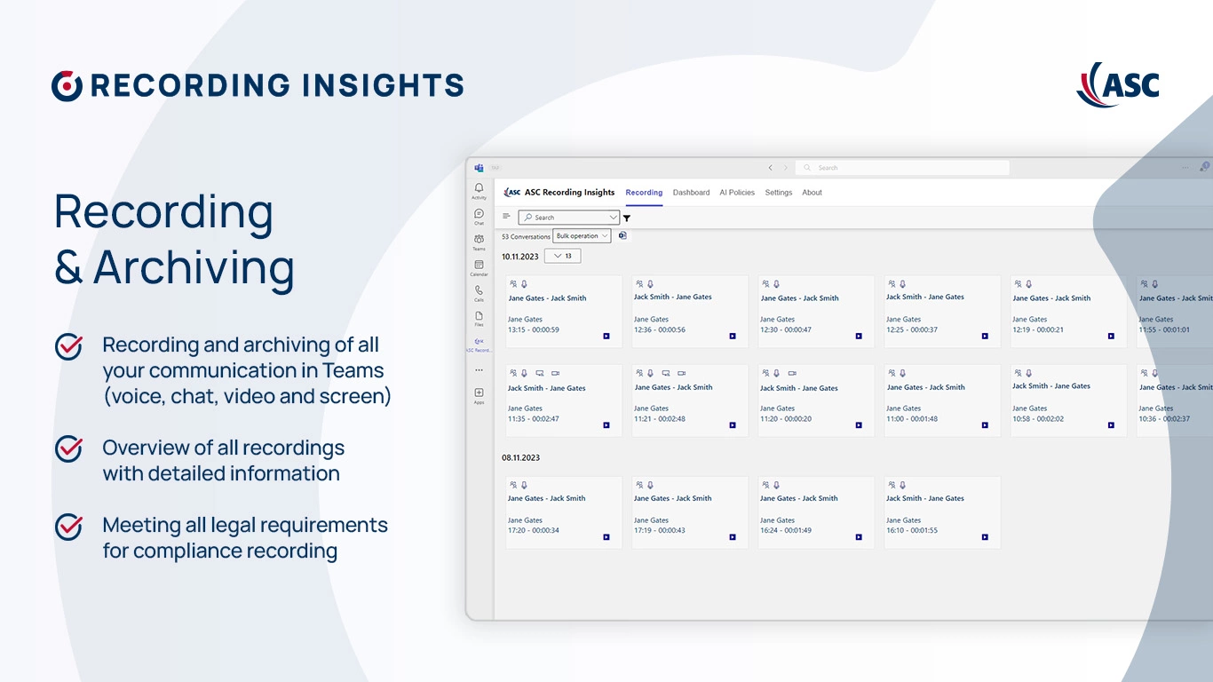Open the Apps store in the Teams sidebar
1213x682 pixels.
point(480,395)
